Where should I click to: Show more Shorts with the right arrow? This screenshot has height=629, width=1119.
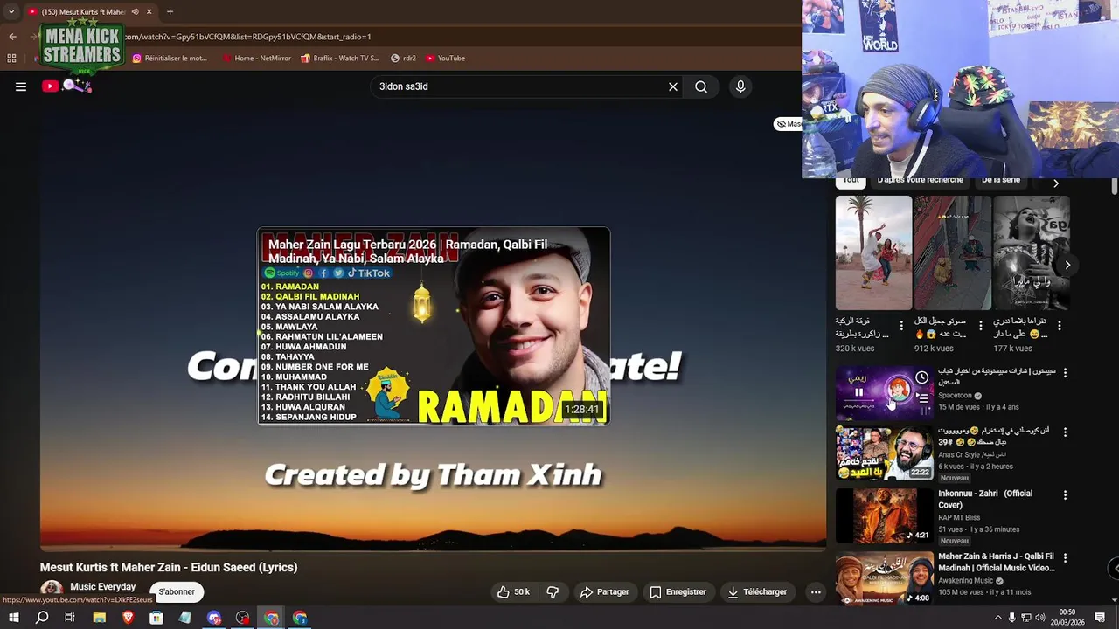pos(1067,265)
